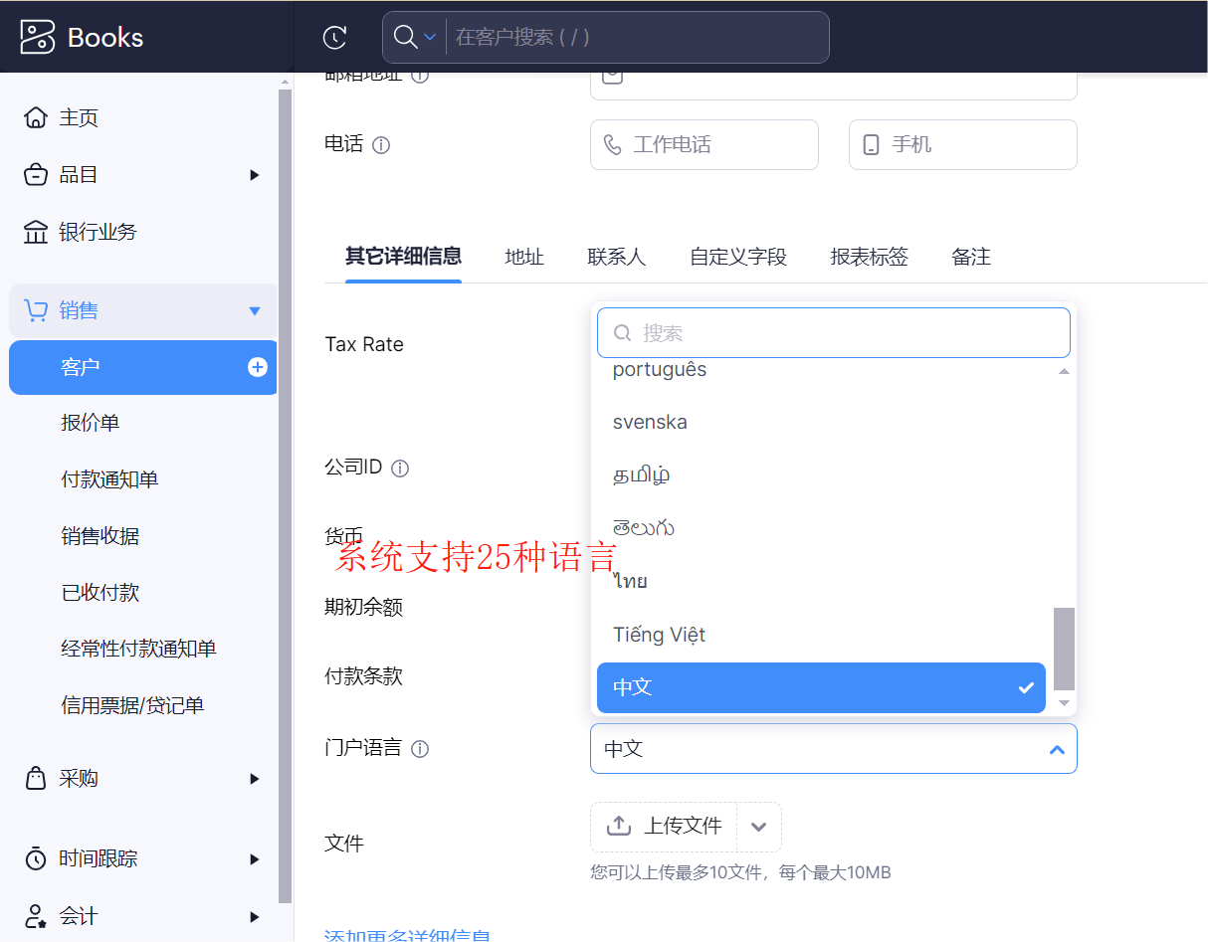1208x942 pixels.
Task: Click the plus icon on 客户 entry
Action: coord(257,367)
